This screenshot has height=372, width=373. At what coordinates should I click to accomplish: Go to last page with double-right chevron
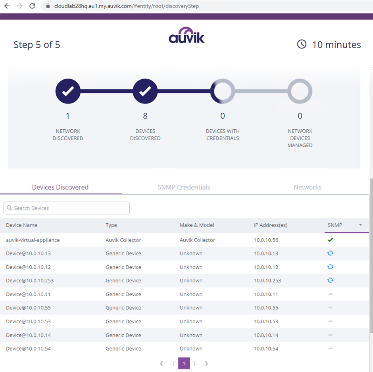point(206,363)
